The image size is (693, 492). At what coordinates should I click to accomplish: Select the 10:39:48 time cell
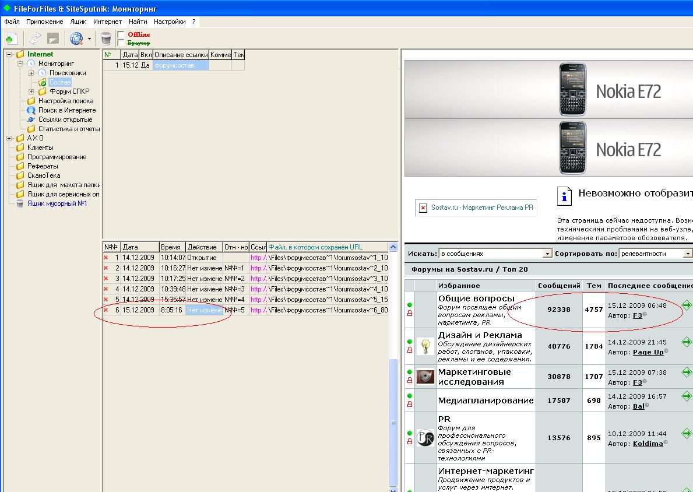point(173,289)
